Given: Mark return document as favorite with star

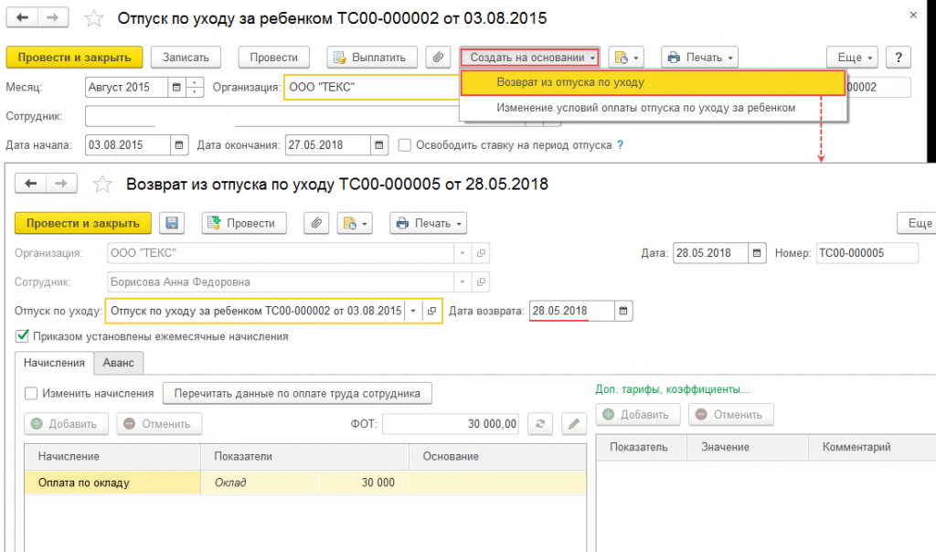Looking at the screenshot, I should [103, 185].
